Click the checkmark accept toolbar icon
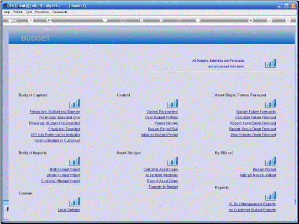Screen dimensions: 299x224 point(269,20)
